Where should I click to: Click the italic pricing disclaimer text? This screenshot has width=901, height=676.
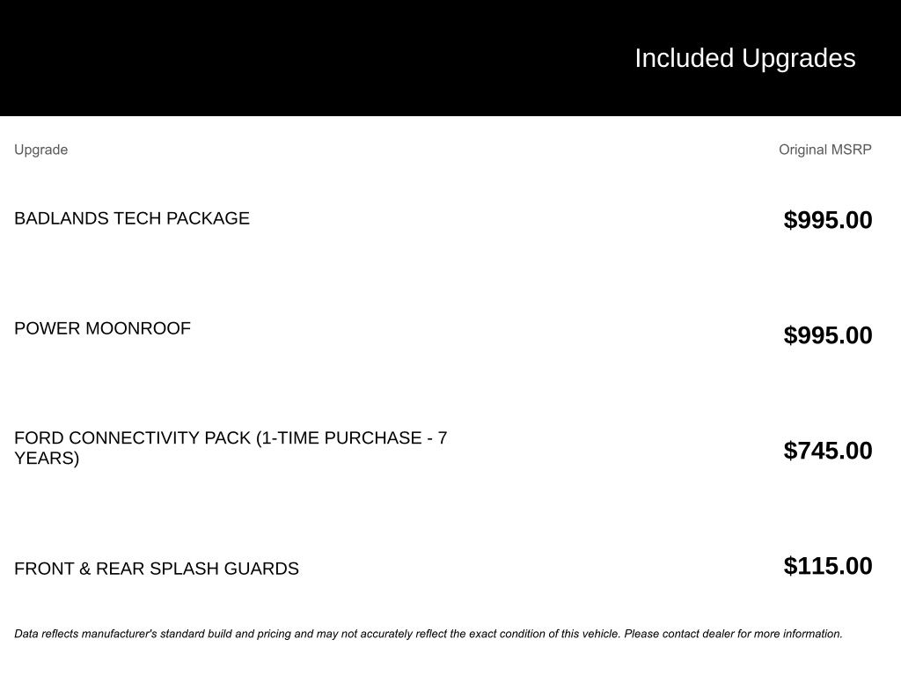428,634
